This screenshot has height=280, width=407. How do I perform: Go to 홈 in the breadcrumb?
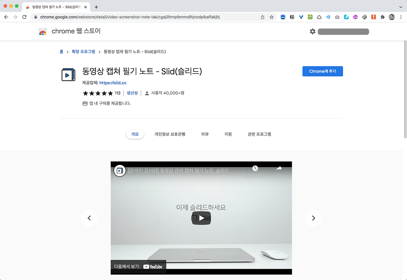coord(61,51)
